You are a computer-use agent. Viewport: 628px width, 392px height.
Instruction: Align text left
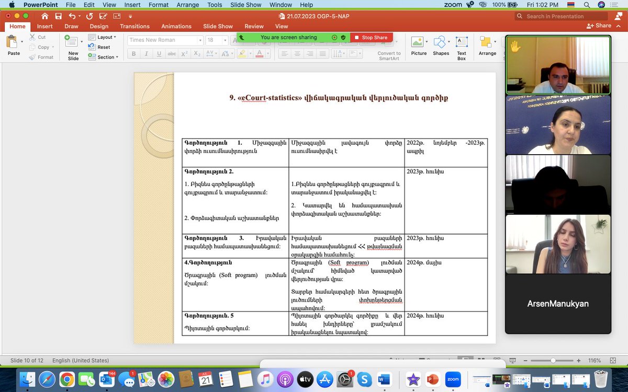[x=285, y=53]
